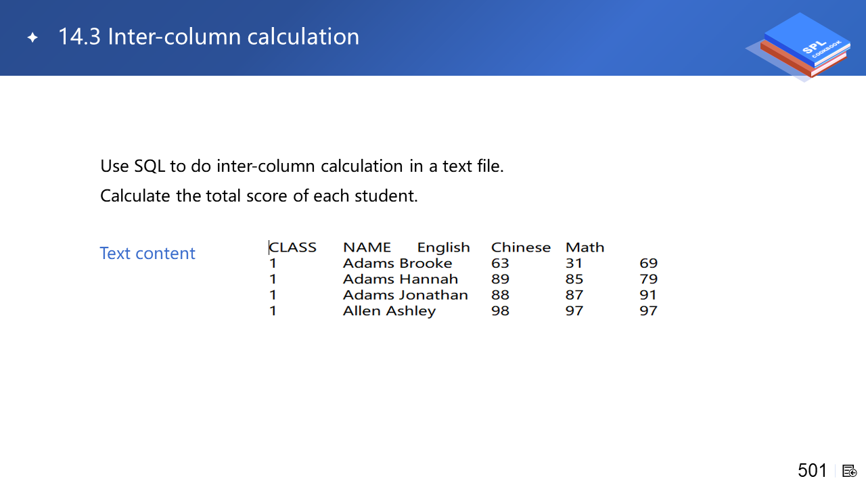Click the star bullet icon in the header

tap(32, 37)
